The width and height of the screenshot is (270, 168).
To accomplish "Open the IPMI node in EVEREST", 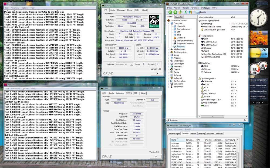I will click(x=177, y=35).
